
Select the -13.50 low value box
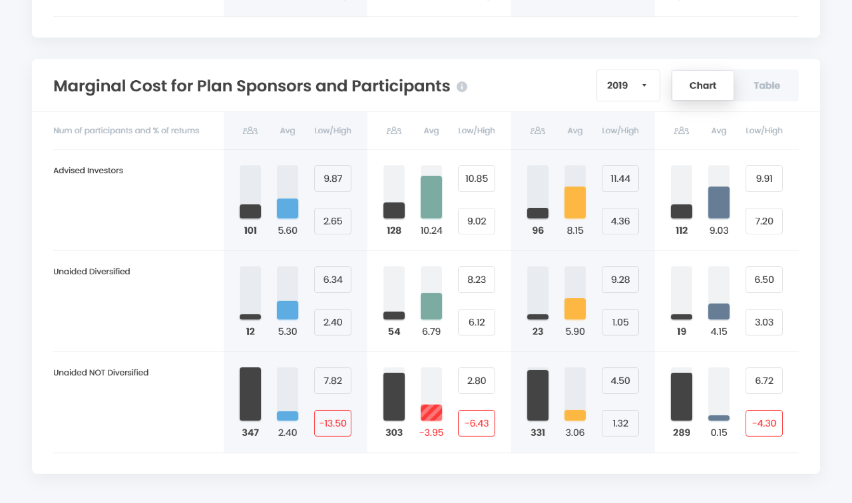click(333, 423)
